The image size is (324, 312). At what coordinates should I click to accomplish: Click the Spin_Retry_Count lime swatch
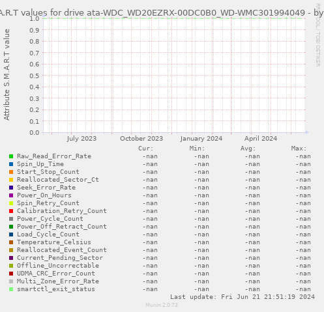(11, 203)
